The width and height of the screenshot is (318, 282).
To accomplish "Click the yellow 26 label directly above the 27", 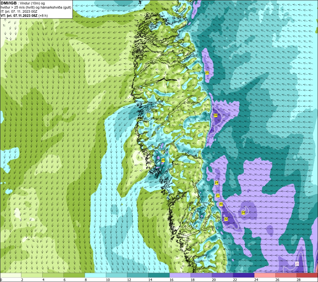I will [216, 182].
